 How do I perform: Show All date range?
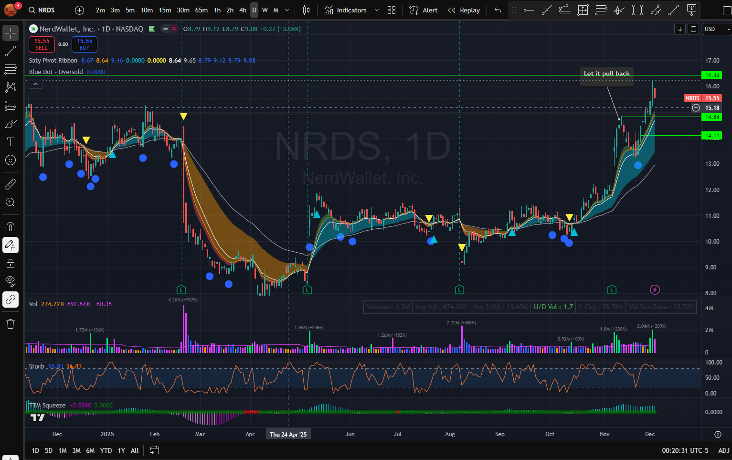tap(135, 450)
